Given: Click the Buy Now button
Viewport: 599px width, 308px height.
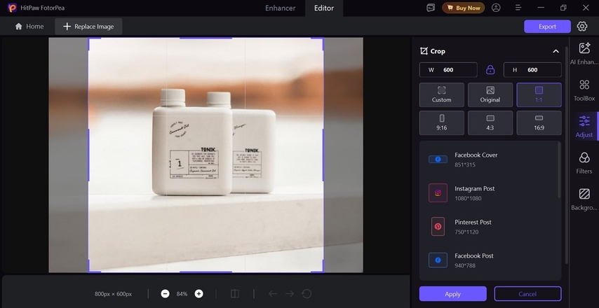Looking at the screenshot, I should click(464, 8).
